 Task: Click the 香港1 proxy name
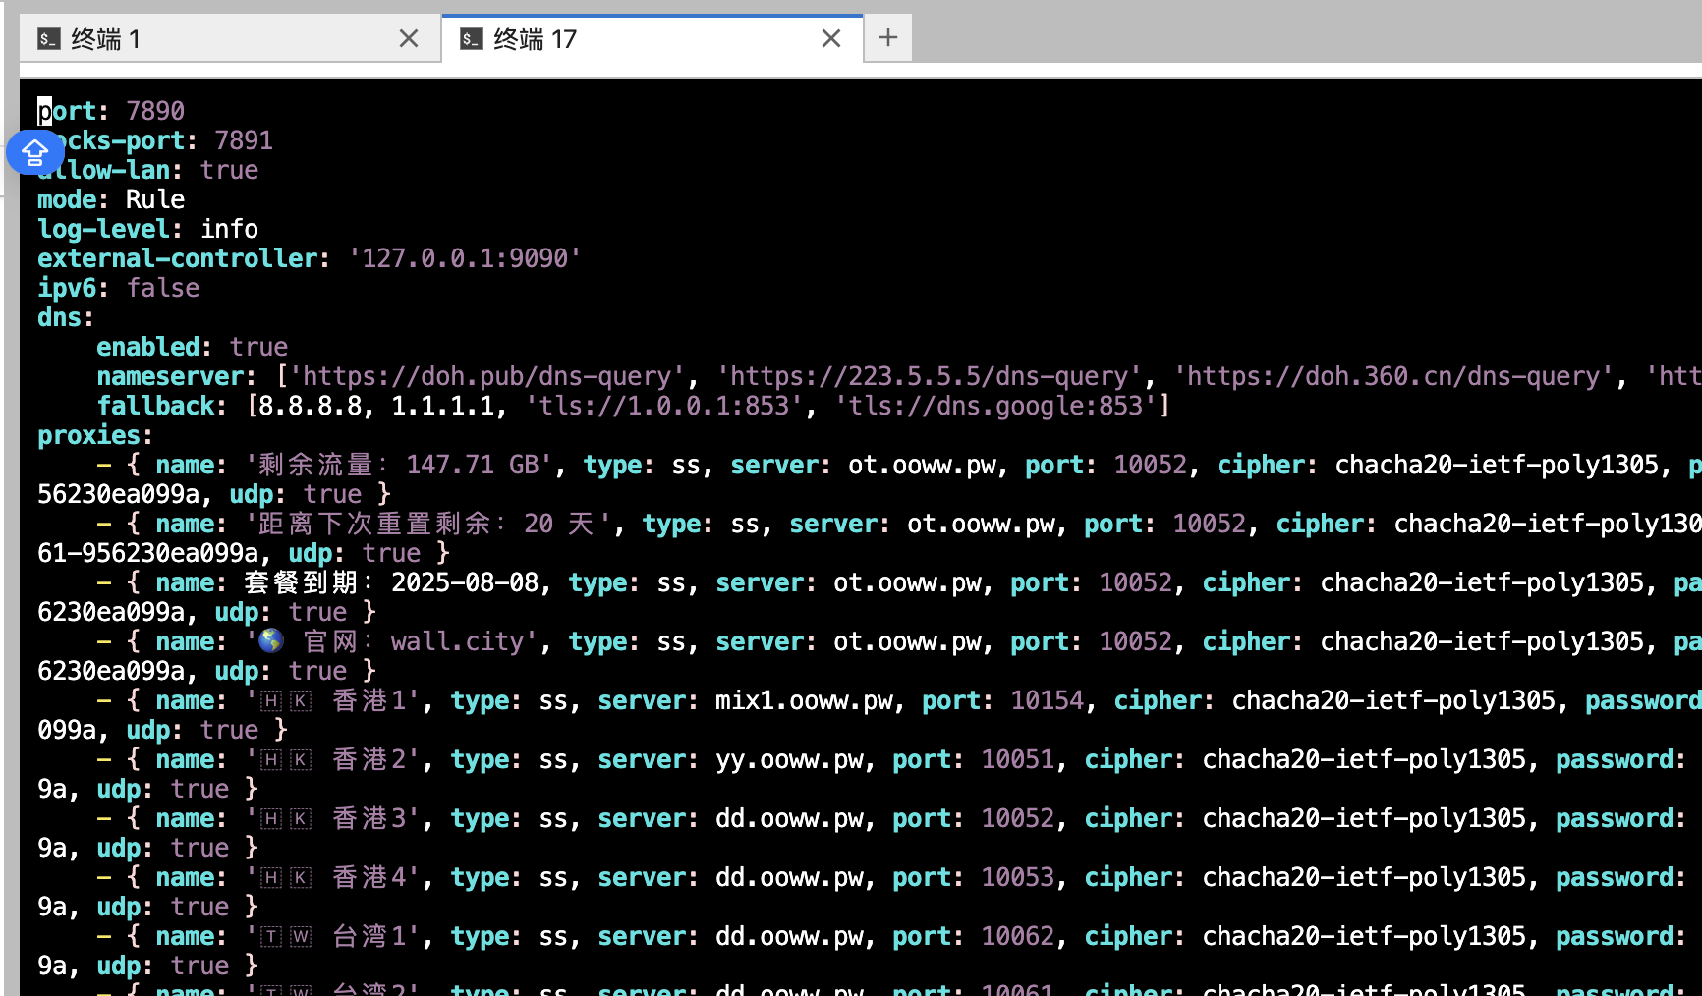[369, 700]
